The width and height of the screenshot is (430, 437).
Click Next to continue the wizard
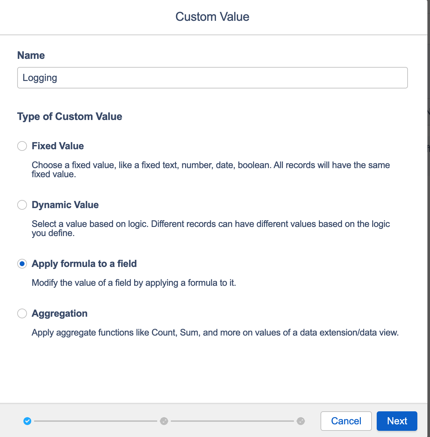397,421
